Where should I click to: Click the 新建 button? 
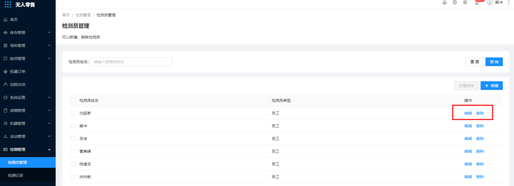pos(491,86)
